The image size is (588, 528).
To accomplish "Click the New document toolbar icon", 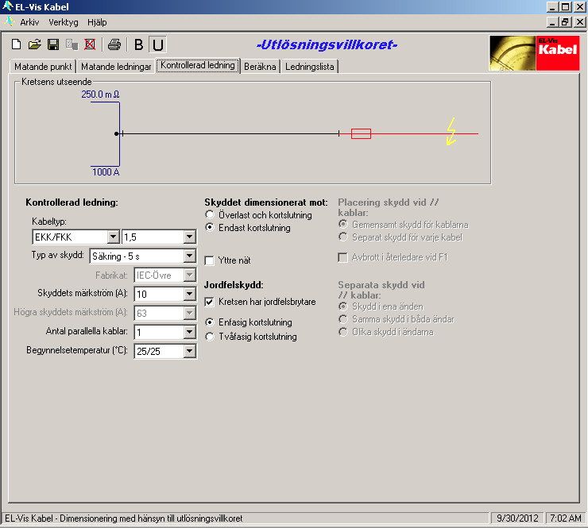I will point(16,44).
